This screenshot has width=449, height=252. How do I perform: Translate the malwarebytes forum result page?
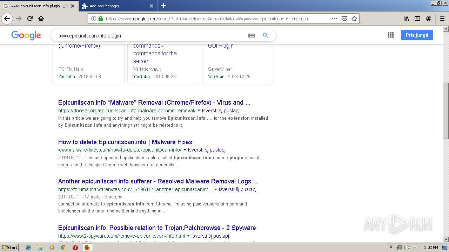click(237, 189)
